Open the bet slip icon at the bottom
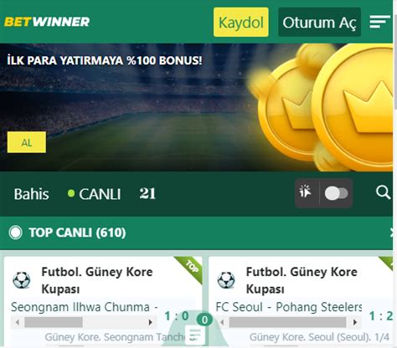This screenshot has height=348, width=397. pyautogui.click(x=195, y=335)
